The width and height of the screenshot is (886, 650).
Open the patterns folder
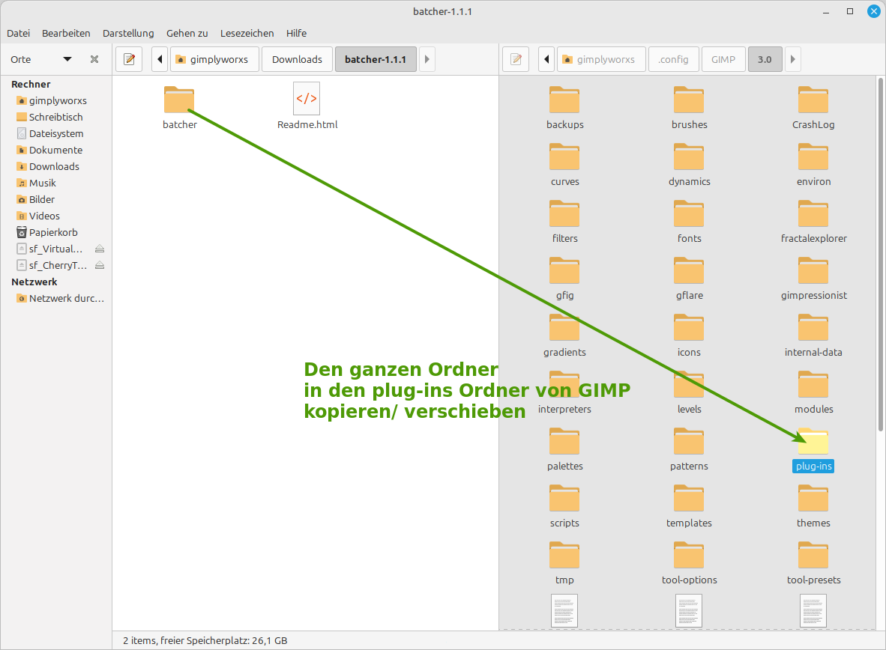(x=689, y=442)
